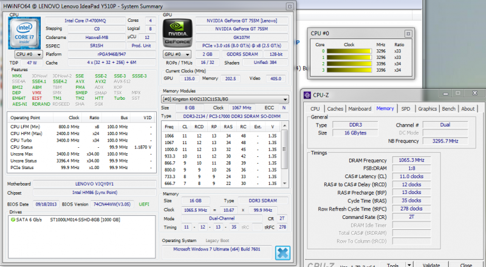Click the 1066 frequency row in timings table
The height and width of the screenshot is (267, 486).
coord(221,136)
